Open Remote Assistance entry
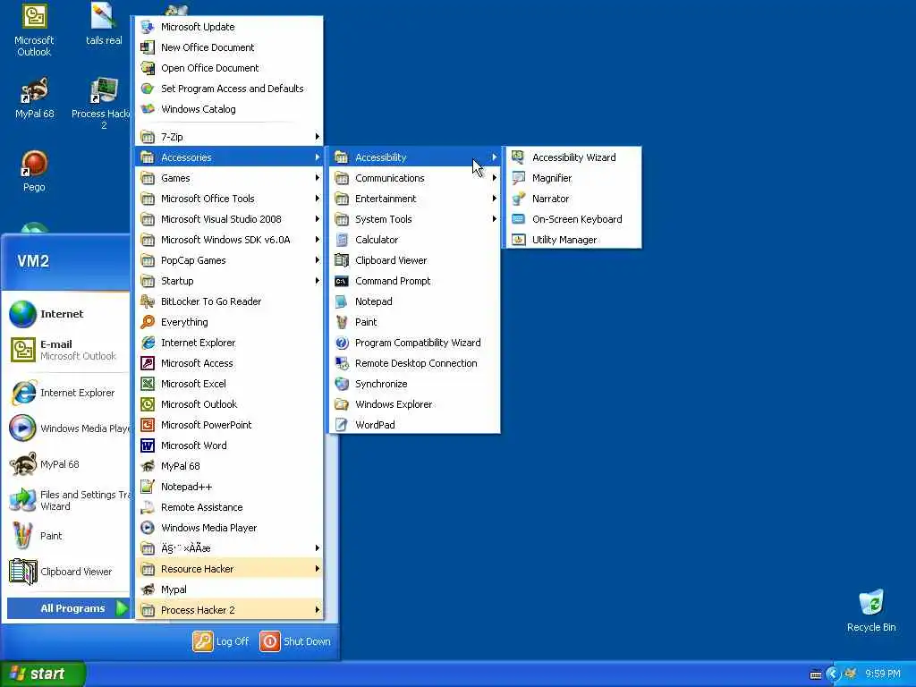Image resolution: width=916 pixels, height=687 pixels. (x=230, y=507)
